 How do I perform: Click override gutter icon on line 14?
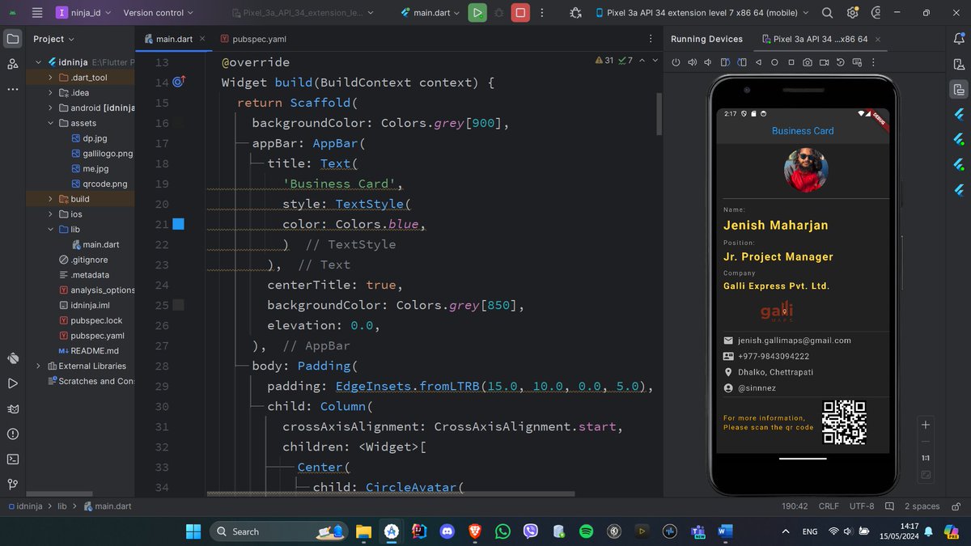point(179,82)
